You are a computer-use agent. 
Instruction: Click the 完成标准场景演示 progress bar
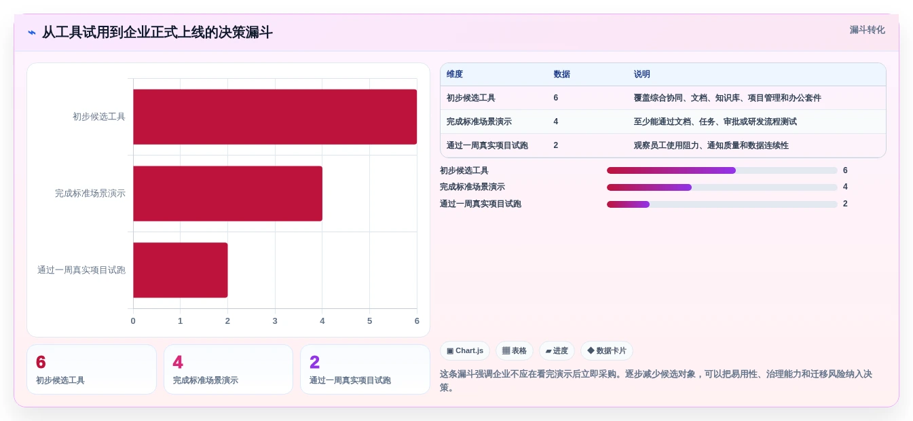point(722,187)
